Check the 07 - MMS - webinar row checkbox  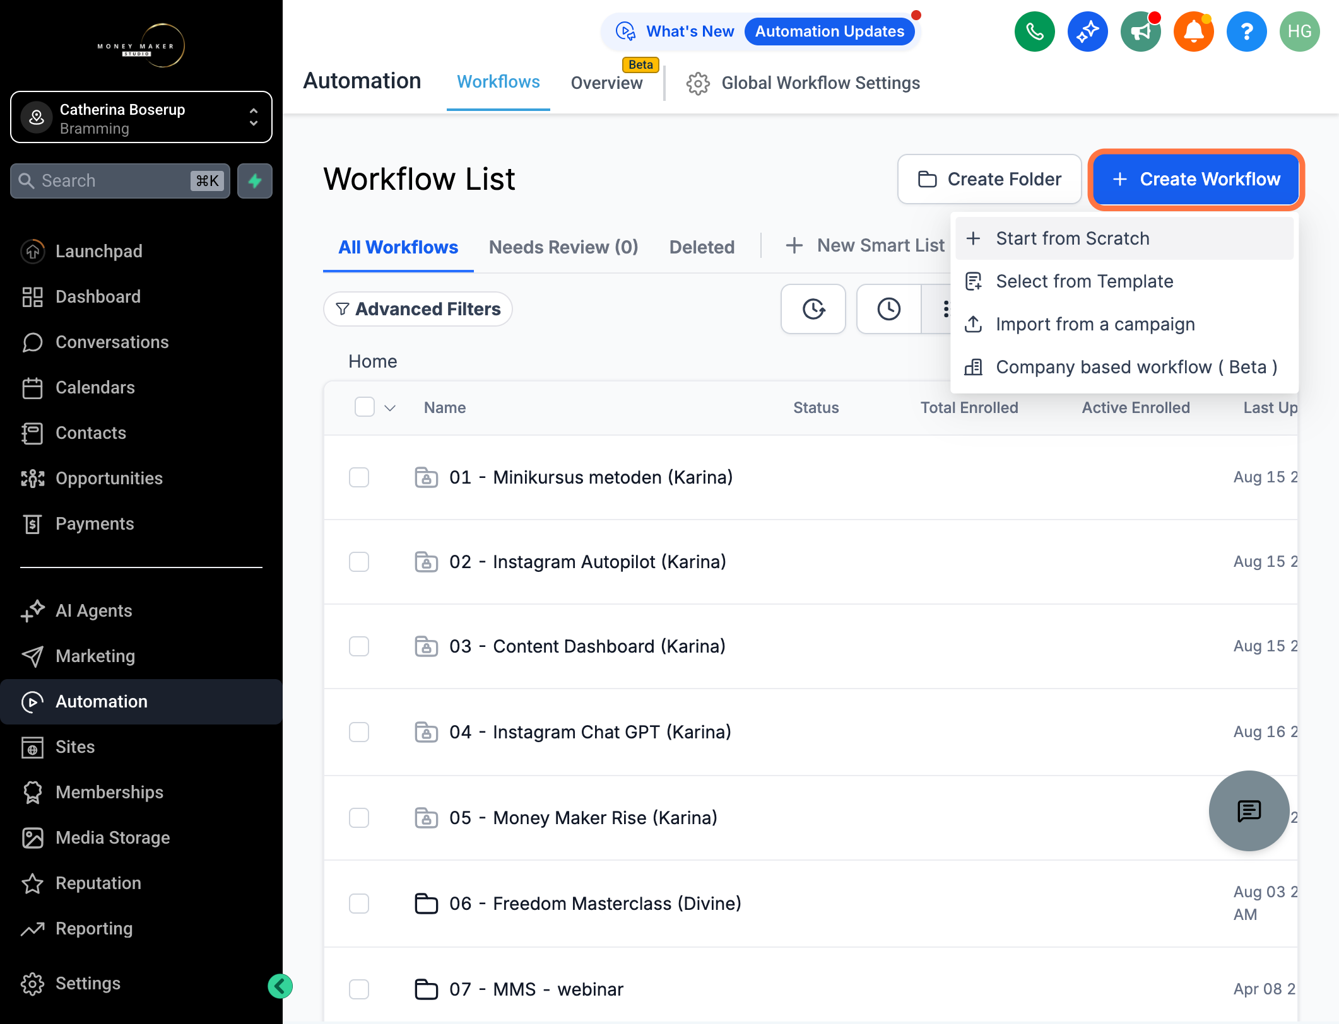click(359, 989)
